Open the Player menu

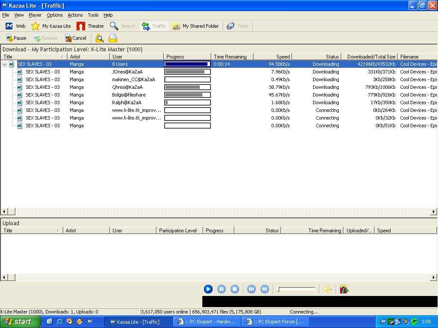35,15
